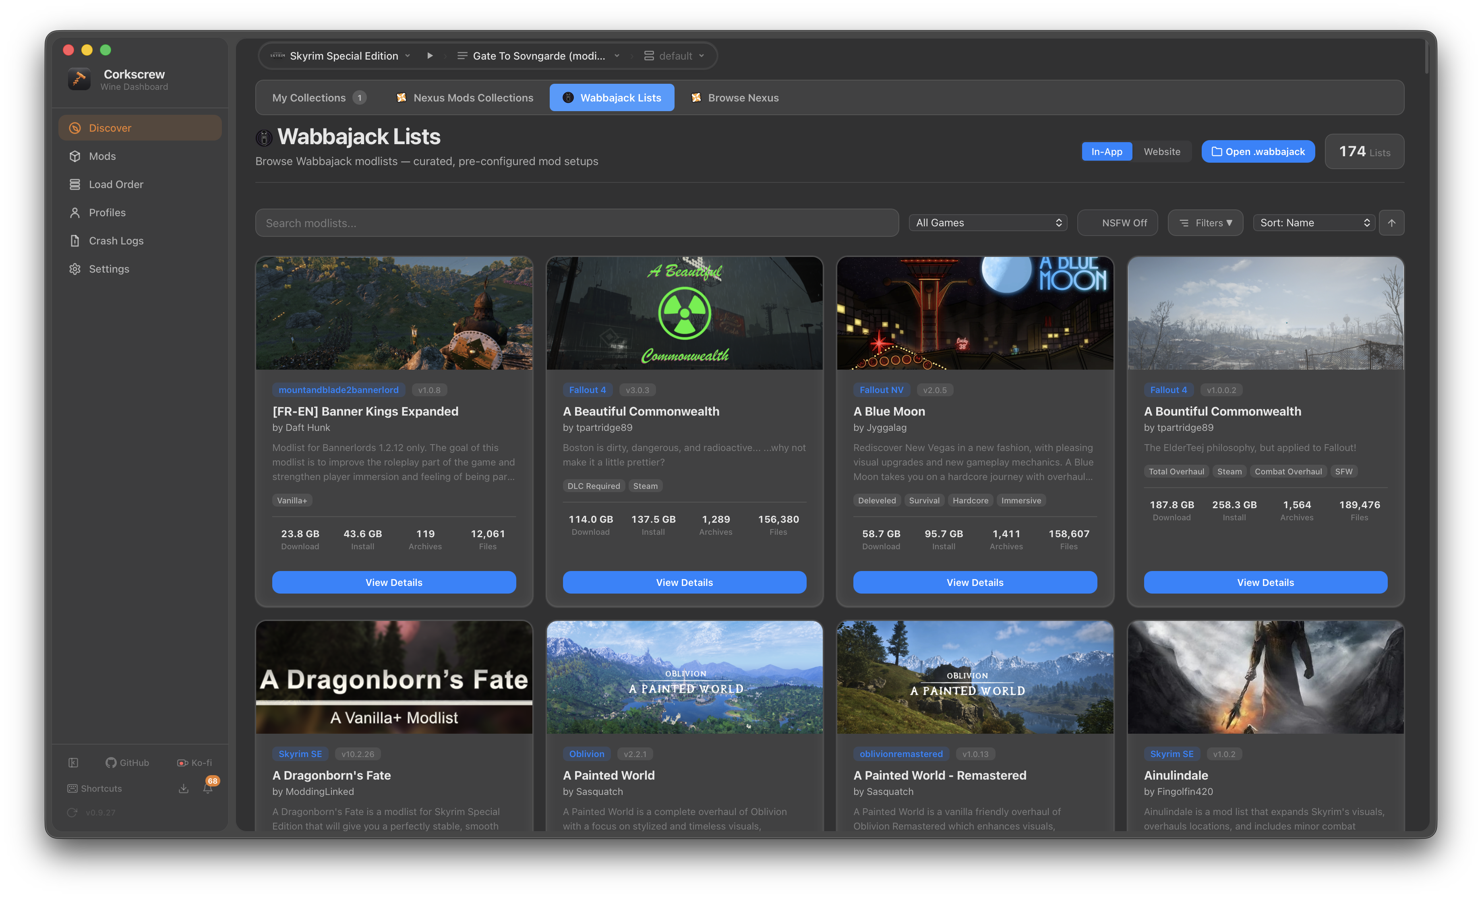Expand the Filters panel

click(1205, 223)
